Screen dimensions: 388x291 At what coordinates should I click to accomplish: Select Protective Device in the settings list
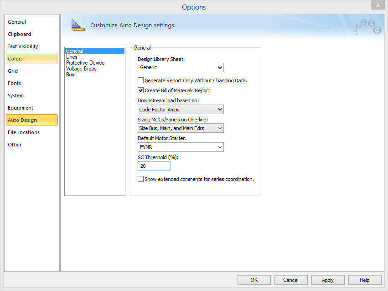85,63
